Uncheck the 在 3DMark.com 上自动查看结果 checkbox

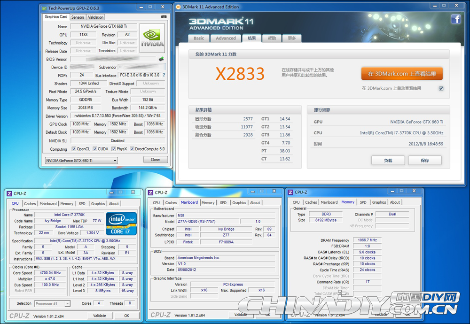441,88
